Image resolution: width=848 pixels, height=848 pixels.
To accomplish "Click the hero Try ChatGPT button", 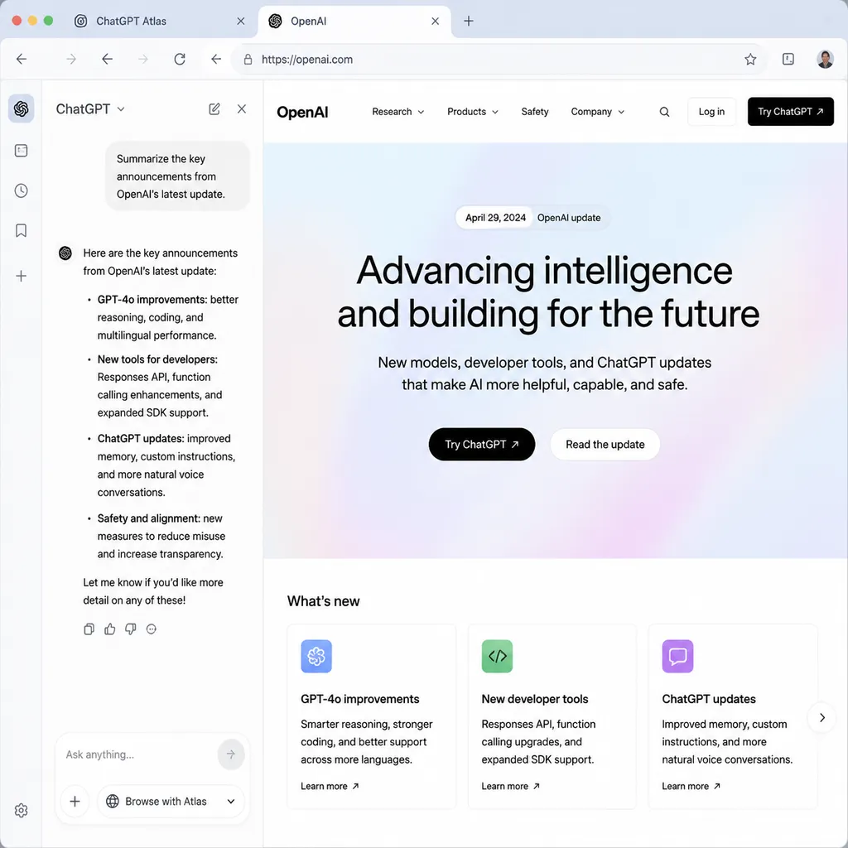I will (x=482, y=444).
